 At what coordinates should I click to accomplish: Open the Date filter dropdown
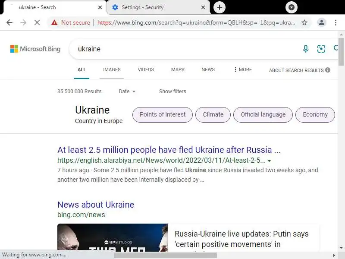127,92
